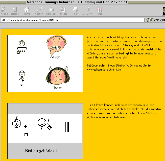
Task: Open the Search toolbar button
Action: point(39,11)
